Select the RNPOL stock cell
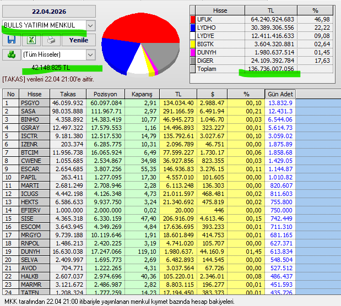The width and height of the screenshot is (341, 306). pyautogui.click(x=34, y=243)
